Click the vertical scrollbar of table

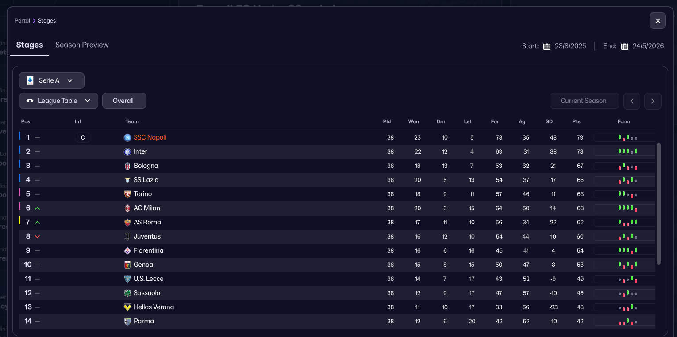[x=658, y=203]
